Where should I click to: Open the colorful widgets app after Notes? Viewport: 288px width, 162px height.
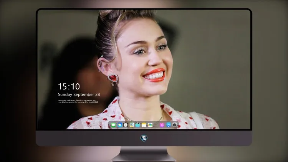(x=150, y=125)
